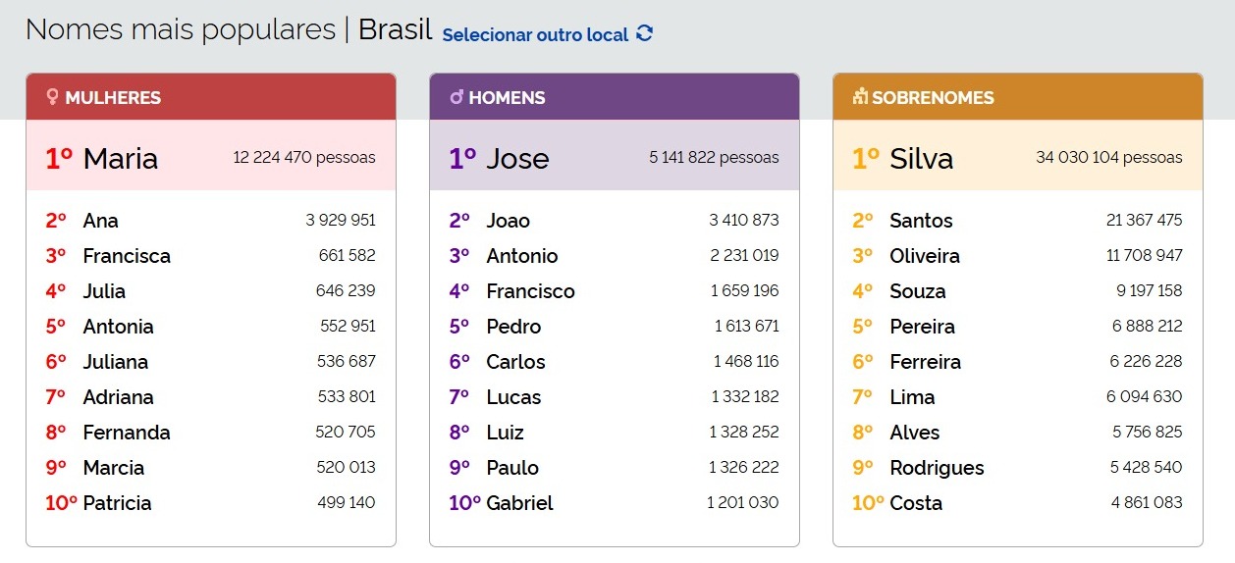Select Juliana in the women's list
The width and height of the screenshot is (1235, 563).
115,362
